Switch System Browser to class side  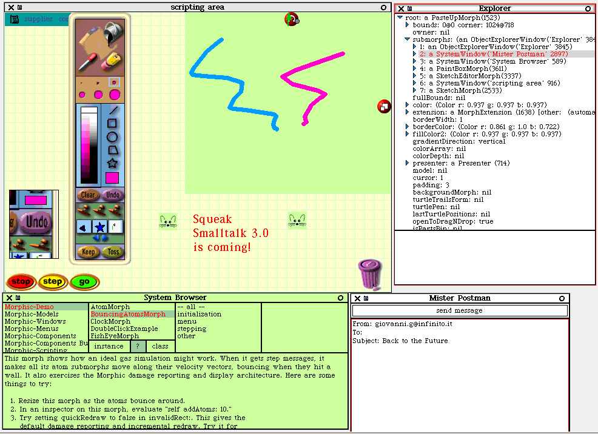(160, 346)
